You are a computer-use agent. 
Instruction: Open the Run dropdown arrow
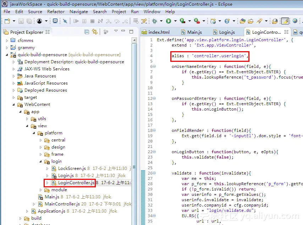pos(175,21)
